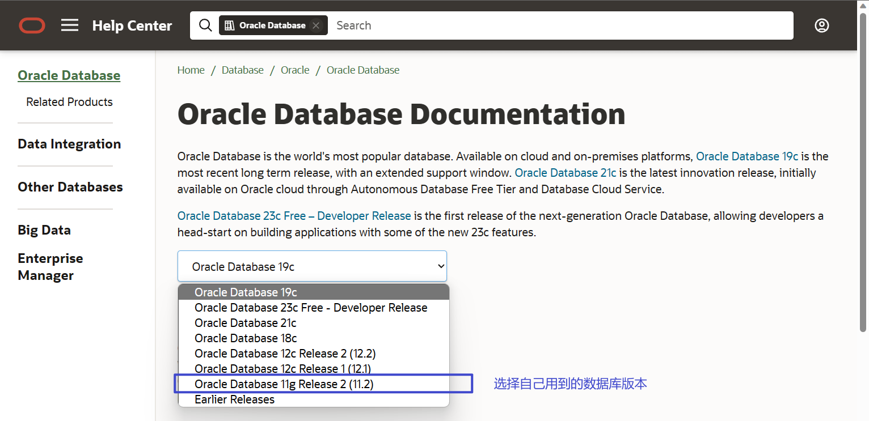Image resolution: width=869 pixels, height=421 pixels.
Task: Open the Home breadcrumb link
Action: click(x=191, y=70)
